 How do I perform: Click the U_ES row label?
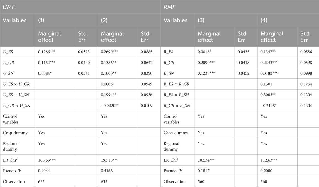click(9, 52)
